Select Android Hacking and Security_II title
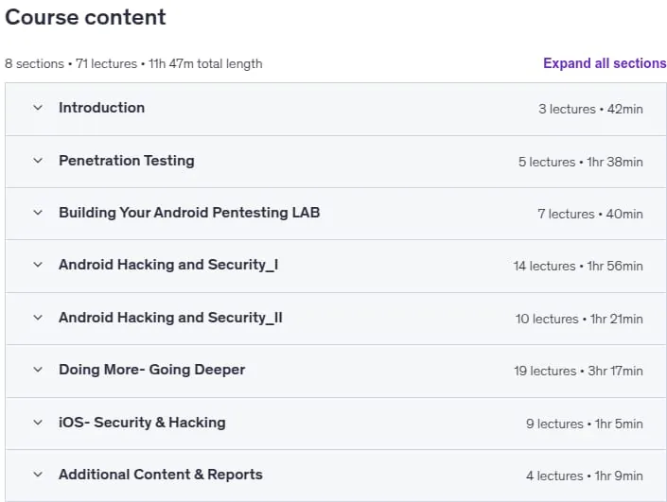Screen dimensions: 667x502 170,318
